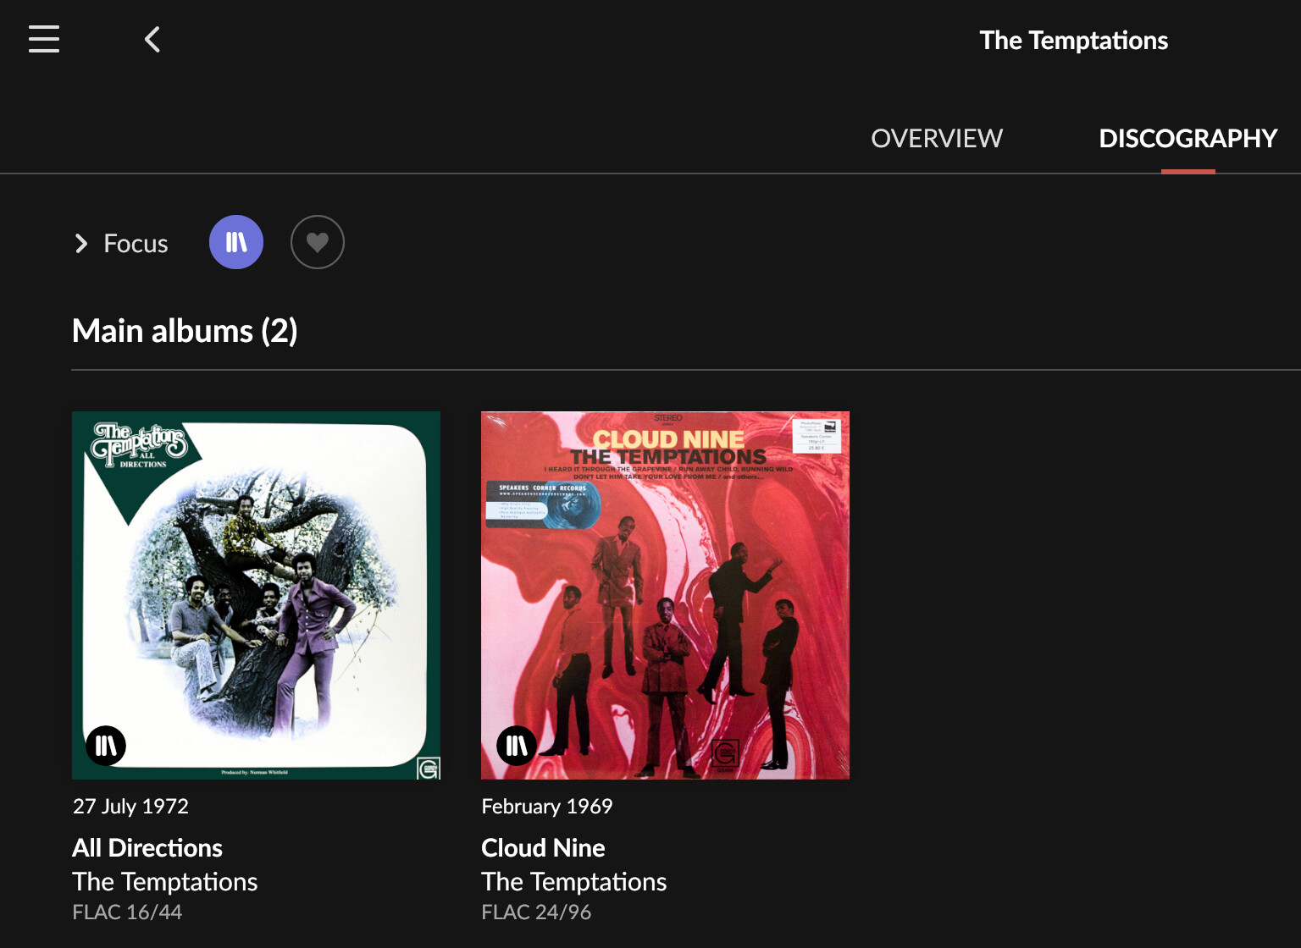
Task: Open the All Directions album cover
Action: pyautogui.click(x=256, y=595)
